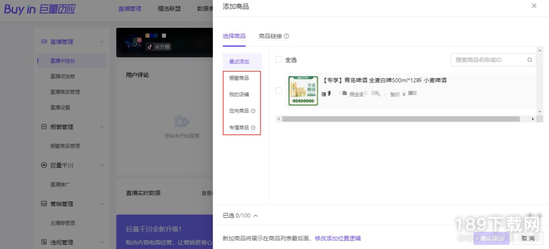Open 直播中控台 in sidebar
The height and width of the screenshot is (249, 549).
[72, 61]
